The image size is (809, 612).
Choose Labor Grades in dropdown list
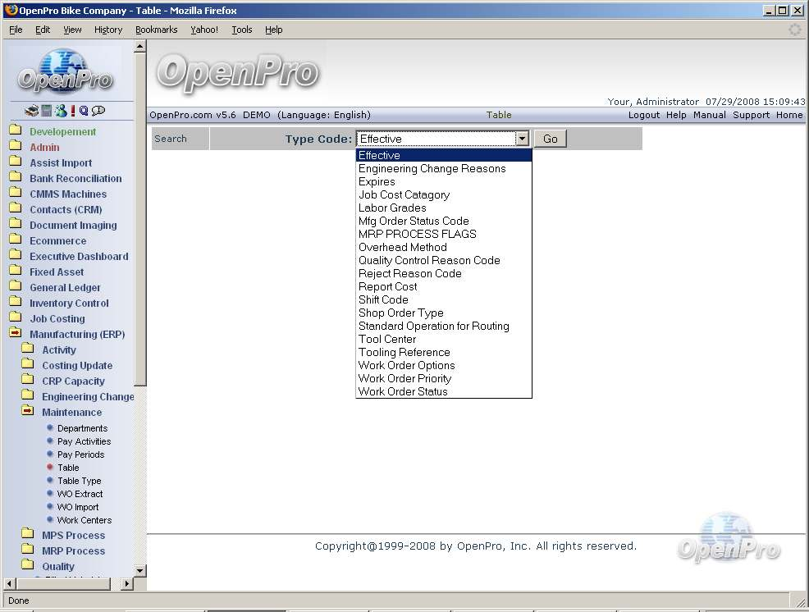click(392, 208)
